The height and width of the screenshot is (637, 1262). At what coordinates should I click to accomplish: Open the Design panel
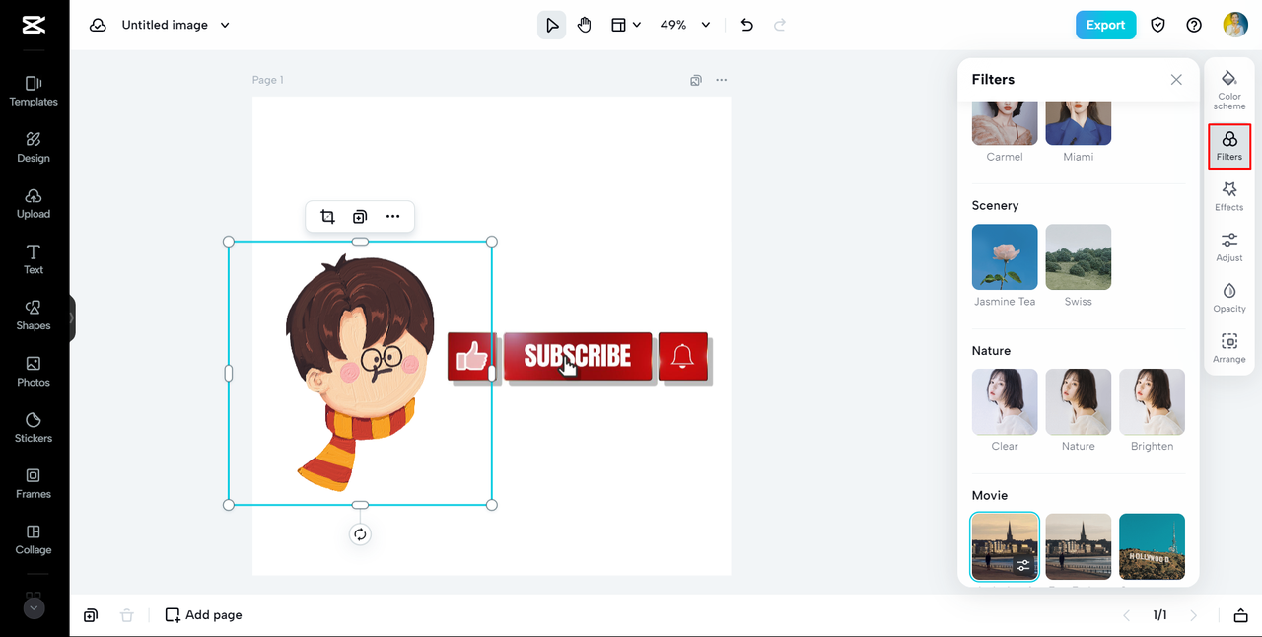pos(34,147)
